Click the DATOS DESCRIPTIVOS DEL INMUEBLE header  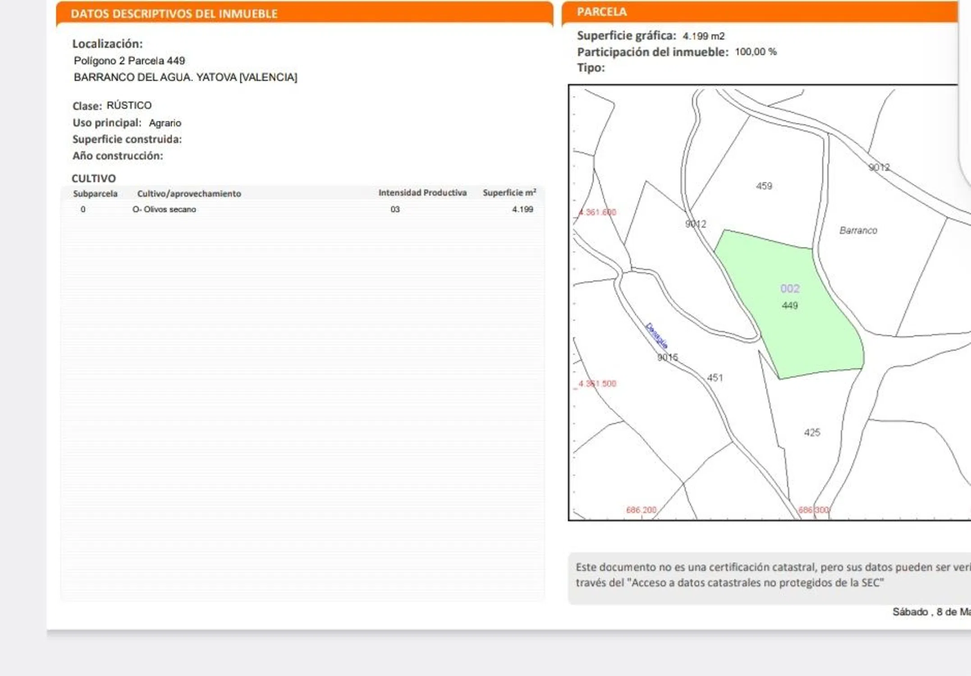(174, 14)
